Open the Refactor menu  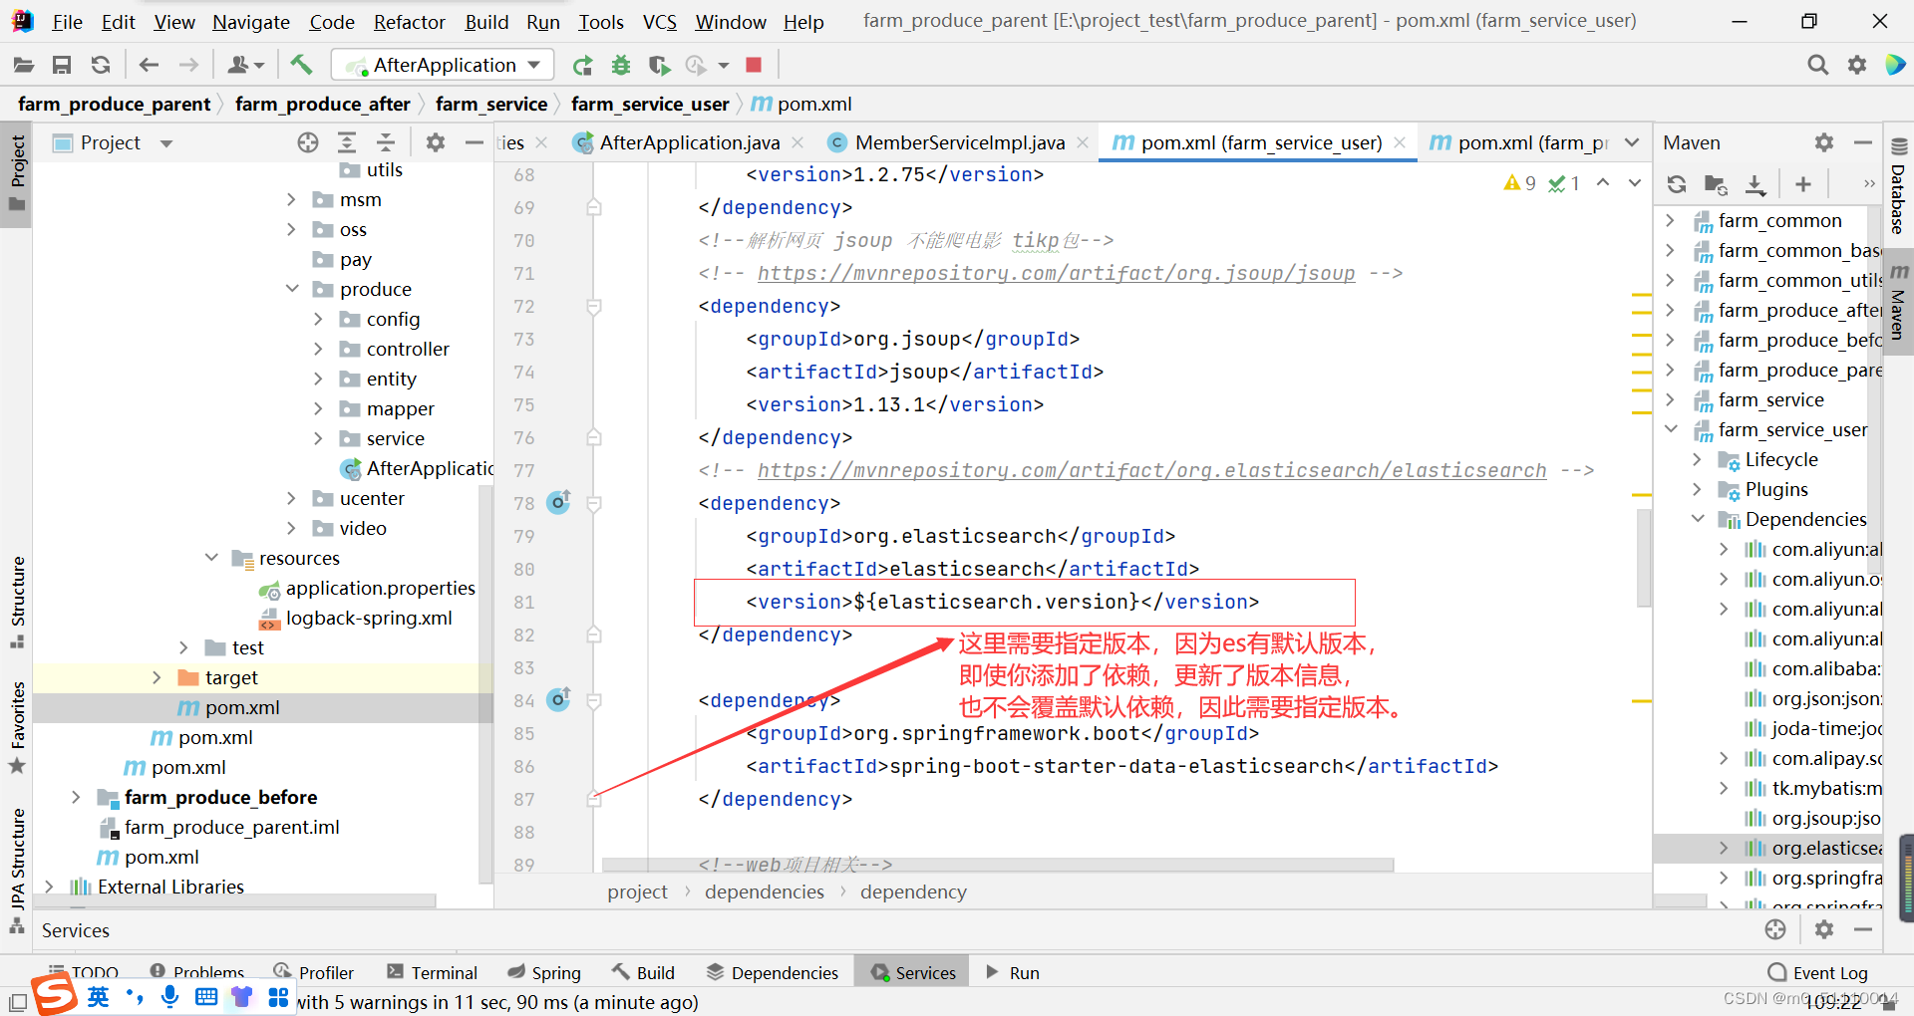(x=409, y=22)
